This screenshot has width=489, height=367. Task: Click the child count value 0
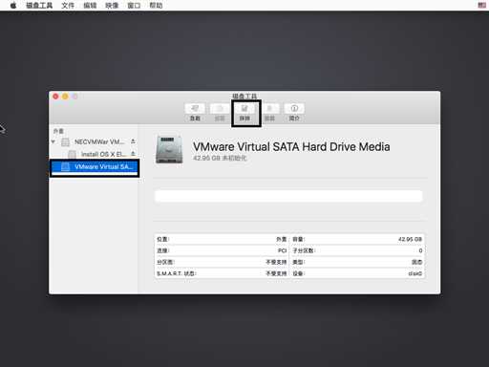point(420,250)
